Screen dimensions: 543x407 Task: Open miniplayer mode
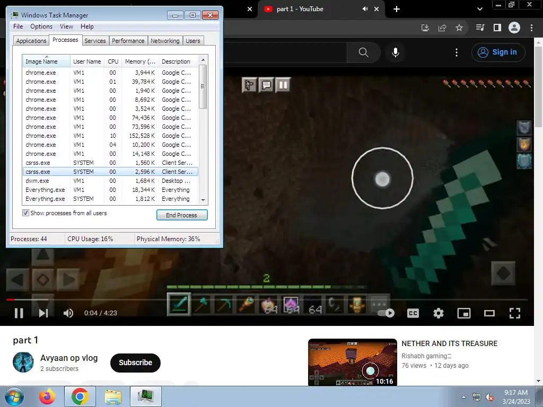[463, 313]
